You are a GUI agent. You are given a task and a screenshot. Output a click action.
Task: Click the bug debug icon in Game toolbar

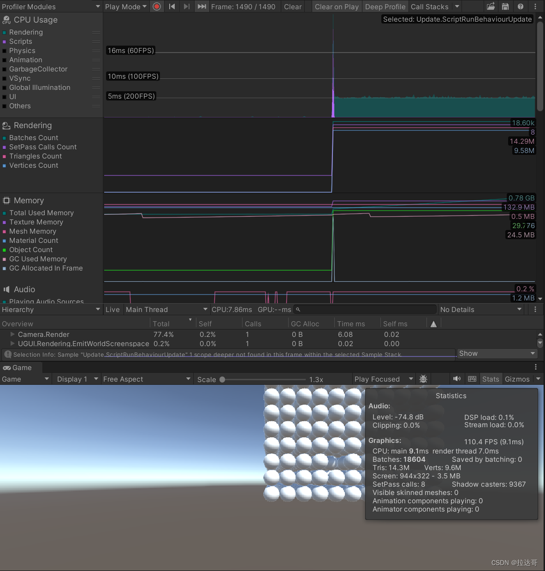[x=423, y=378]
